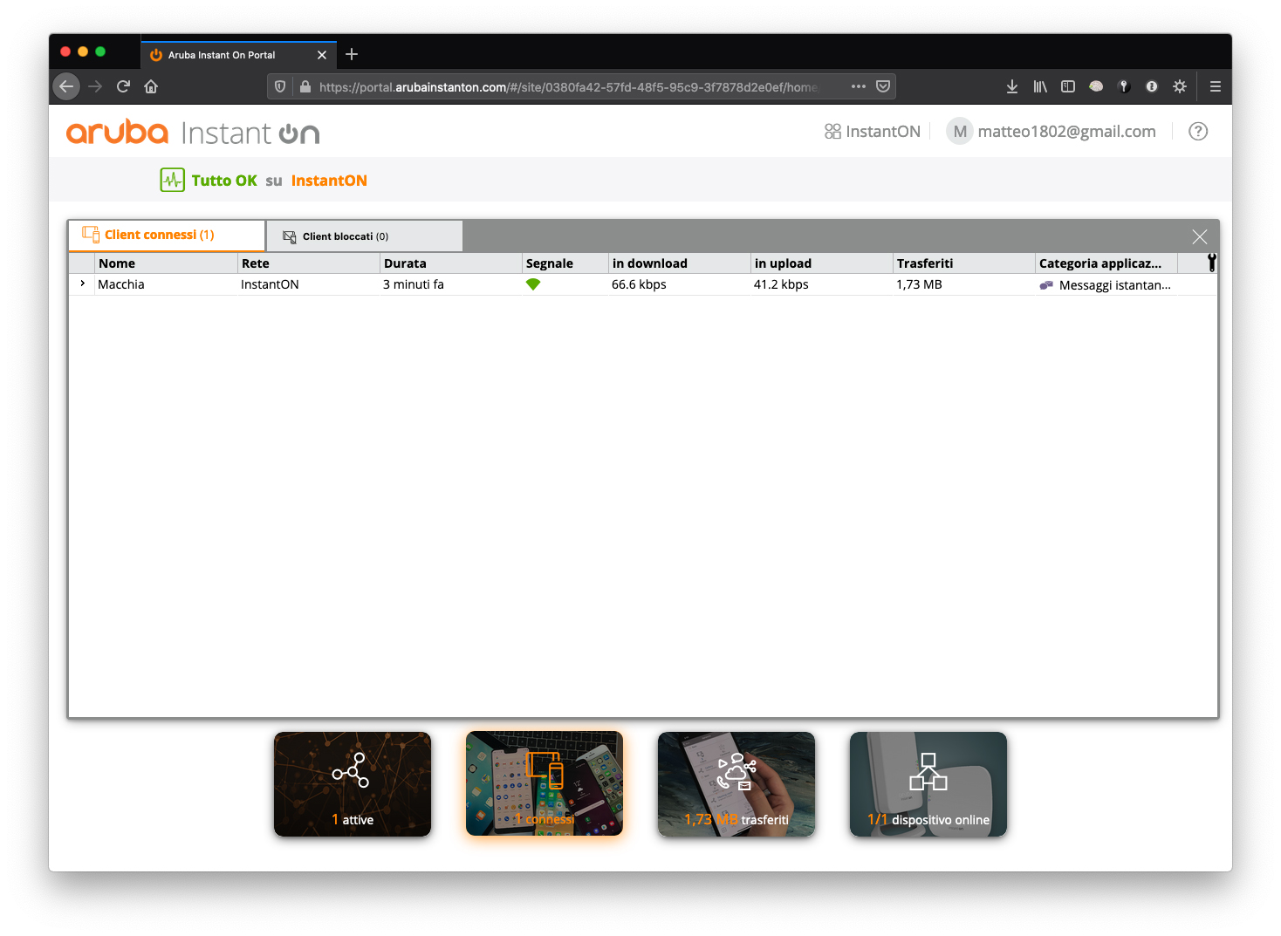This screenshot has width=1281, height=936.
Task: Click the Categoria applicaz... column header
Action: tap(1106, 263)
